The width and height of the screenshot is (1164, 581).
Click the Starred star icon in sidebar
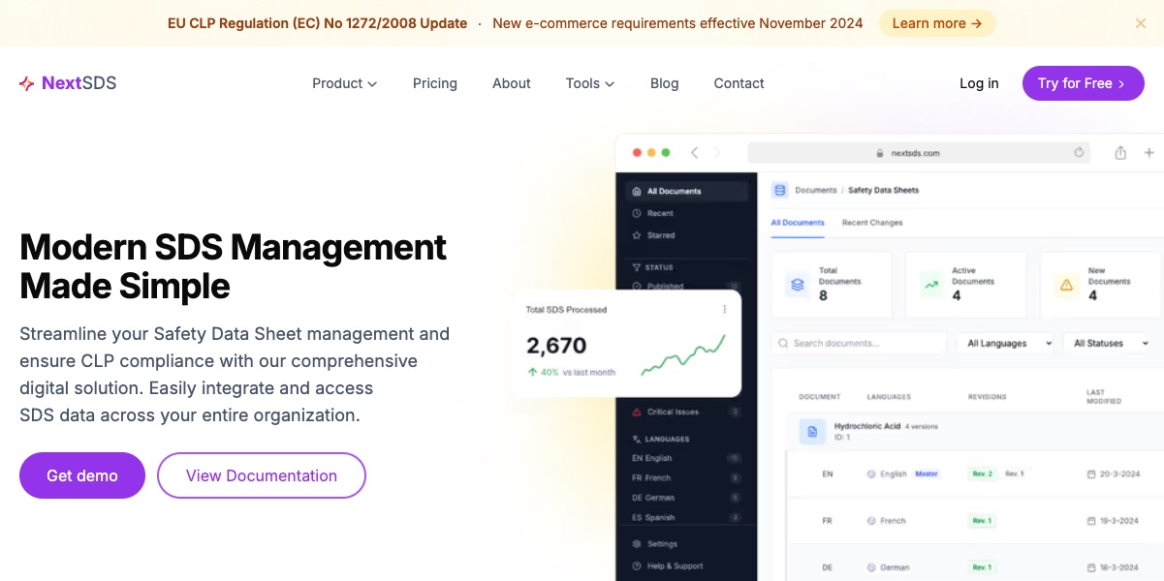pos(636,235)
